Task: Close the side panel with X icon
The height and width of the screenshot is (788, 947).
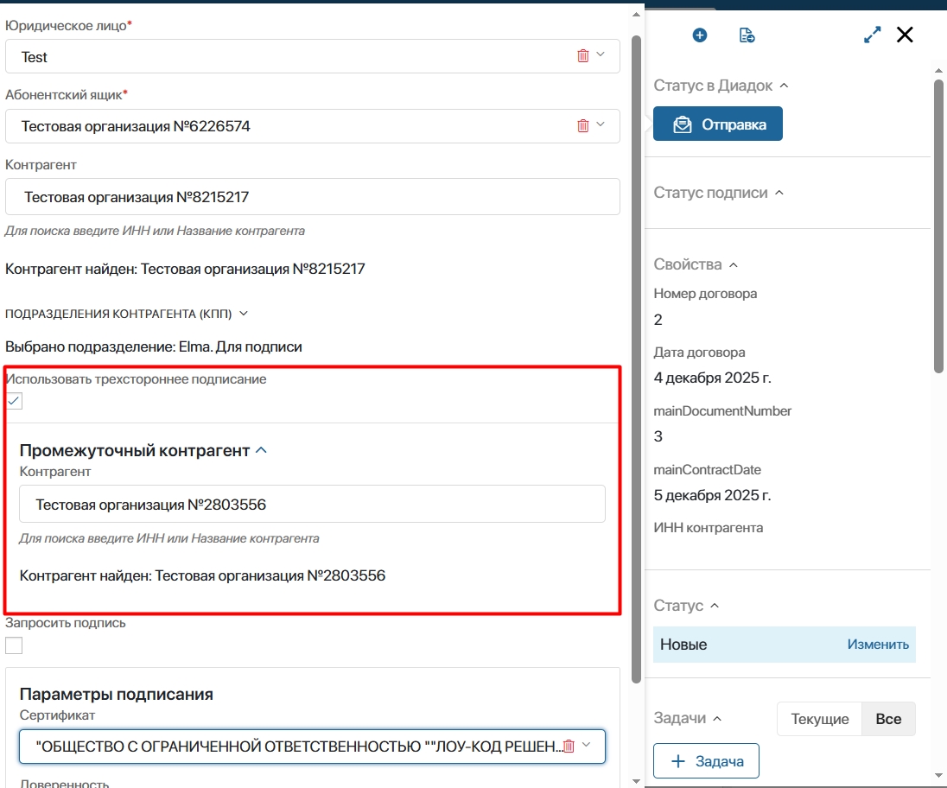Action: 905,35
